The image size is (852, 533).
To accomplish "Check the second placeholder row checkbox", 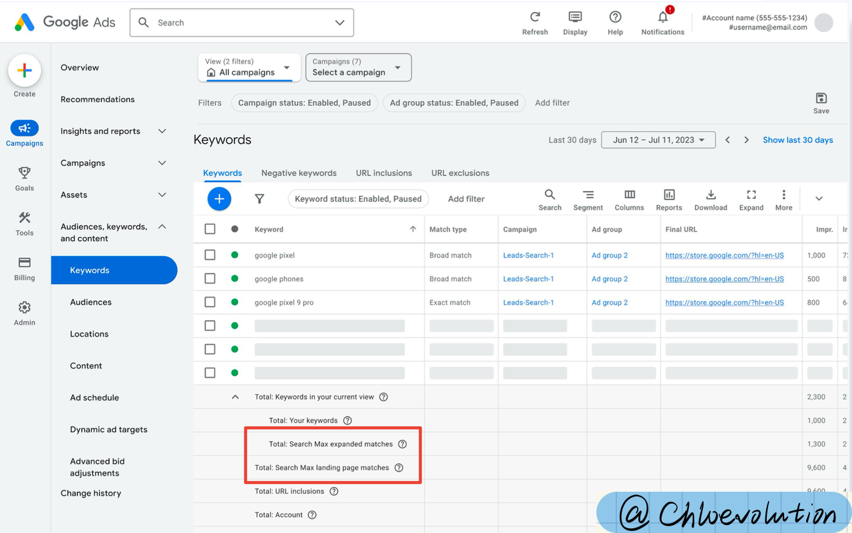I will click(210, 349).
